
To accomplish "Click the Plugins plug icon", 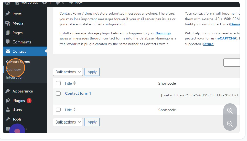I will [x=8, y=101].
